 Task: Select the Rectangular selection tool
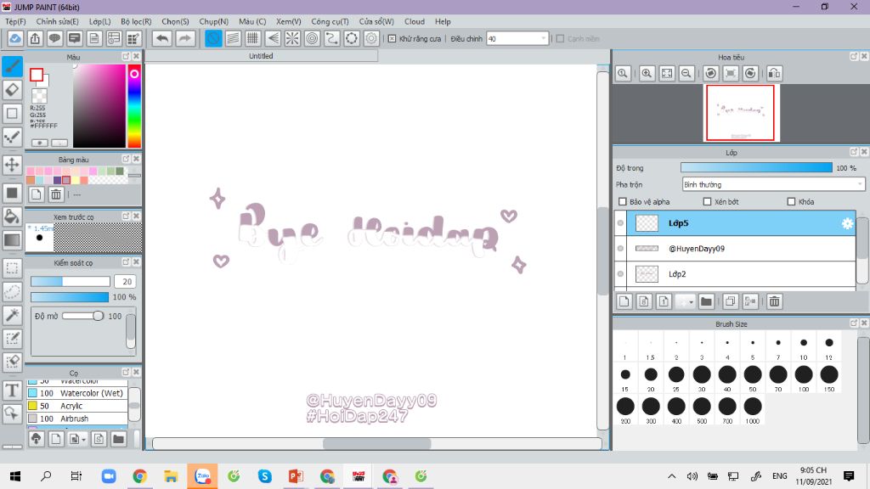click(12, 268)
